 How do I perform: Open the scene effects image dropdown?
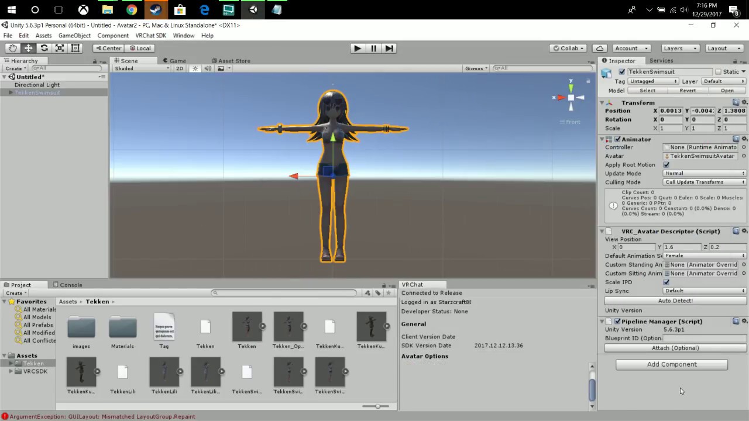pos(224,68)
